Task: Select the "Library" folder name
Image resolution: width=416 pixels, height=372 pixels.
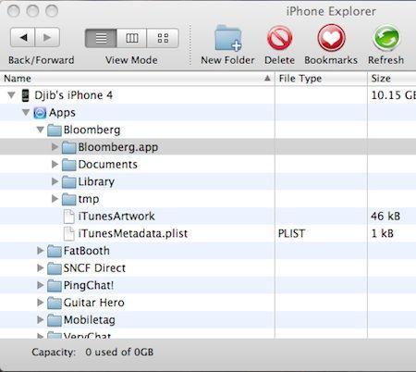Action: [96, 182]
